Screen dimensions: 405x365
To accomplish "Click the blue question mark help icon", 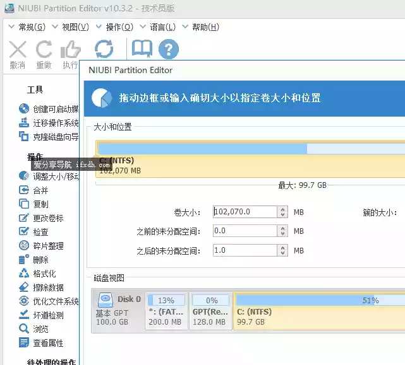I will [169, 49].
